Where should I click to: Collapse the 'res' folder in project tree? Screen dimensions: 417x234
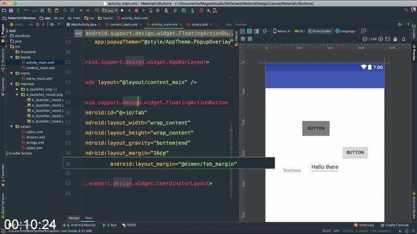click(x=6, y=46)
